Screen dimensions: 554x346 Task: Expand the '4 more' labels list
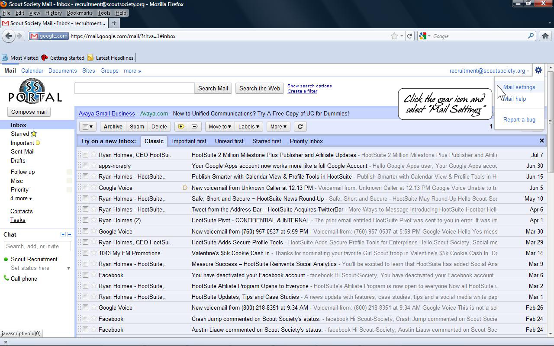(x=21, y=198)
